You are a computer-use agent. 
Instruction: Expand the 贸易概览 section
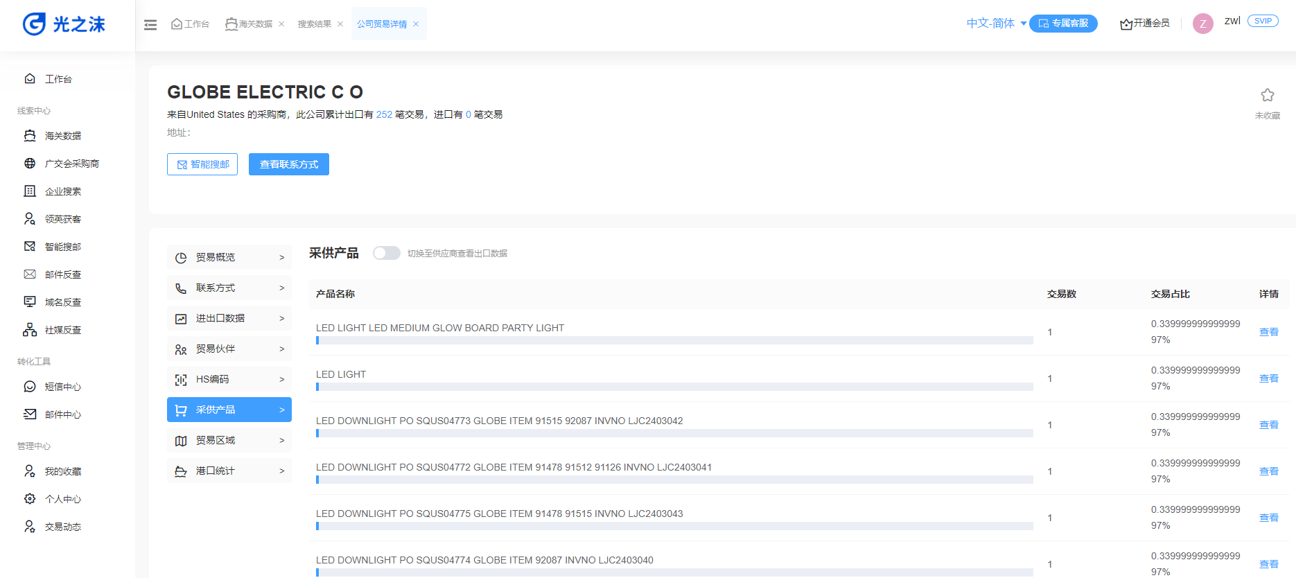pos(229,257)
